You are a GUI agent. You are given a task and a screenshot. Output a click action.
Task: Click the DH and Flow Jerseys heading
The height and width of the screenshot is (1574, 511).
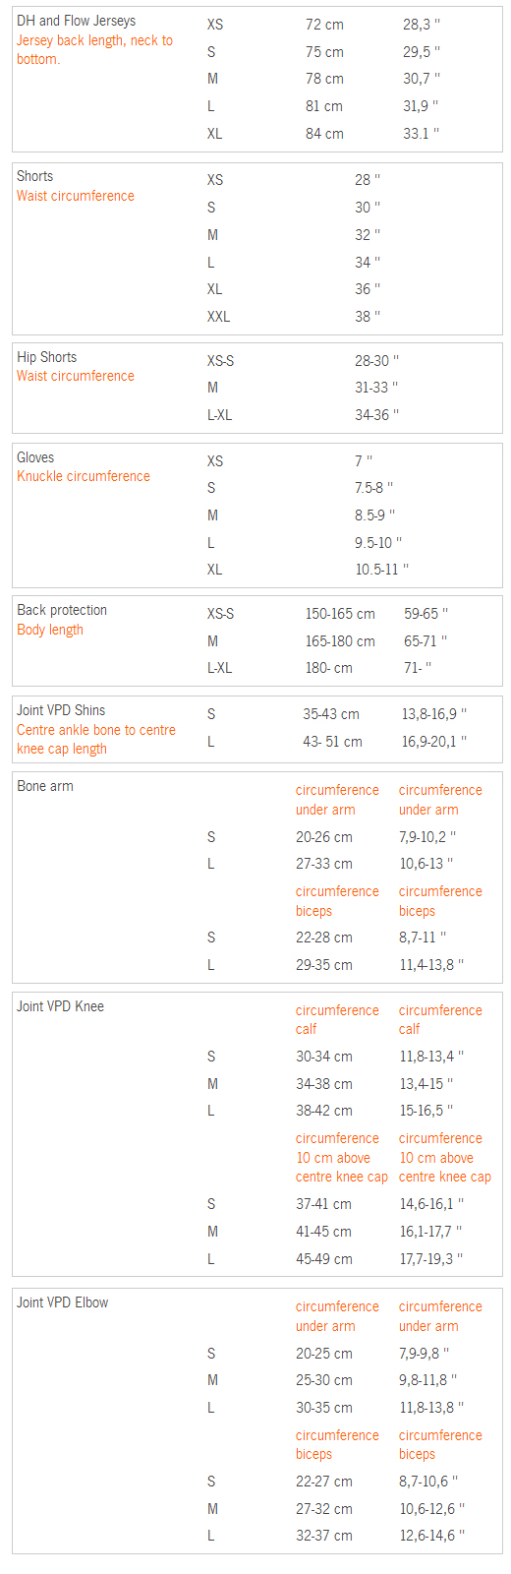coord(77,21)
